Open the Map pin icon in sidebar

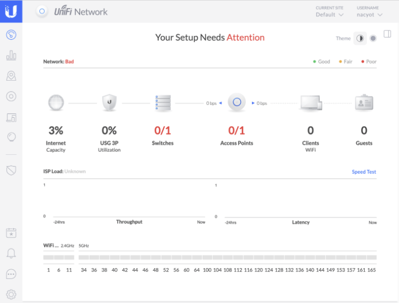coord(11,76)
